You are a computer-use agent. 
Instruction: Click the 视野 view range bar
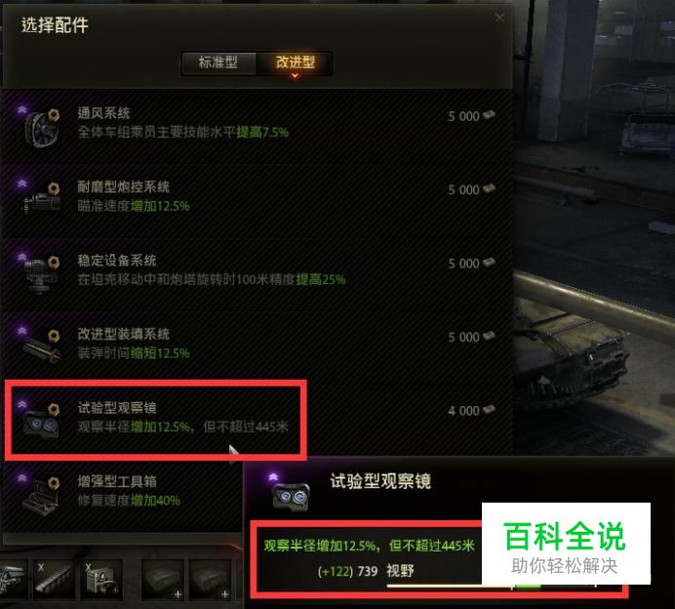(491, 586)
